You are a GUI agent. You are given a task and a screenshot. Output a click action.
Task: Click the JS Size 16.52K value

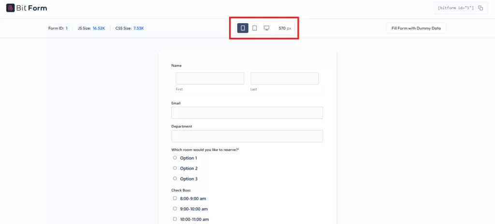click(99, 28)
